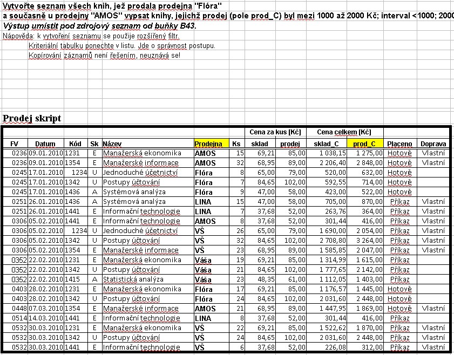The height and width of the screenshot is (355, 454).
Task: Click the FV column header
Action: point(15,144)
